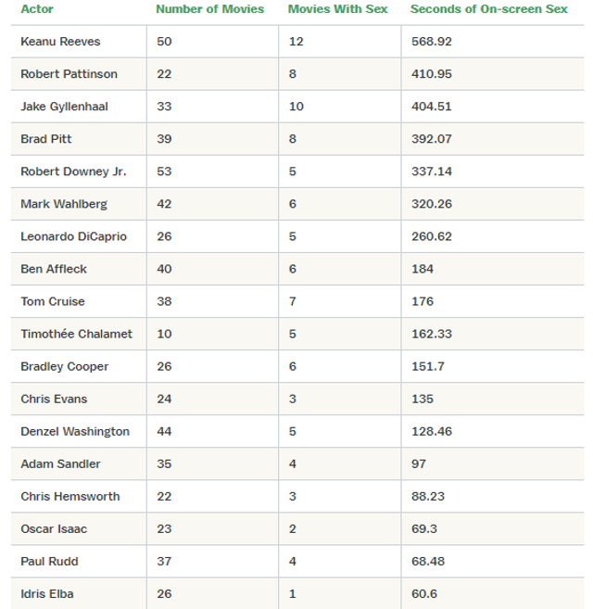Select the Bradley Cooper cell
Viewport: 593px width, 609px height.
65,366
